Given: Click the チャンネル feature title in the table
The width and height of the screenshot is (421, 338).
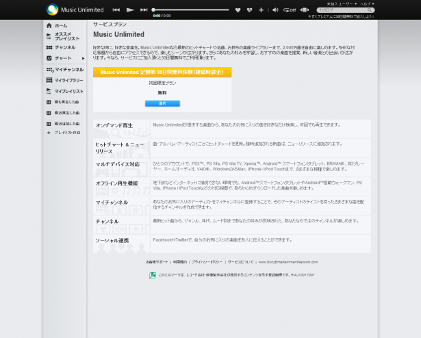Looking at the screenshot, I should (107, 222).
